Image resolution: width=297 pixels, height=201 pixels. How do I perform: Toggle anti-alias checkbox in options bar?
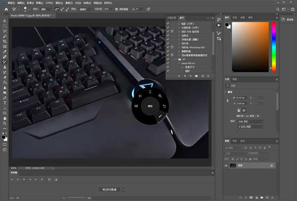pyautogui.click(x=116, y=9)
